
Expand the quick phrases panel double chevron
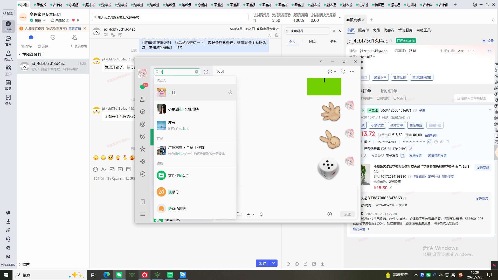click(334, 31)
